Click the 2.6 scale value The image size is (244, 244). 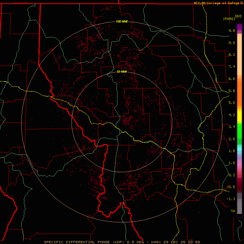pyautogui.click(x=232, y=139)
